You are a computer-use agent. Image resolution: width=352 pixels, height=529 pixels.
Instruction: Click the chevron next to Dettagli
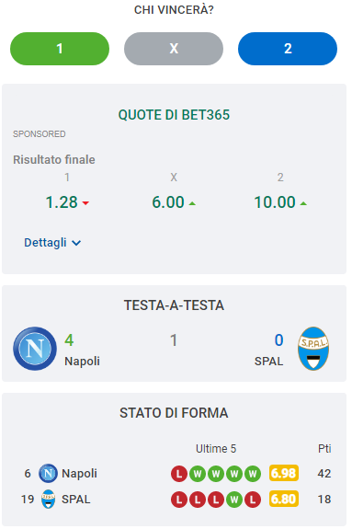click(76, 243)
